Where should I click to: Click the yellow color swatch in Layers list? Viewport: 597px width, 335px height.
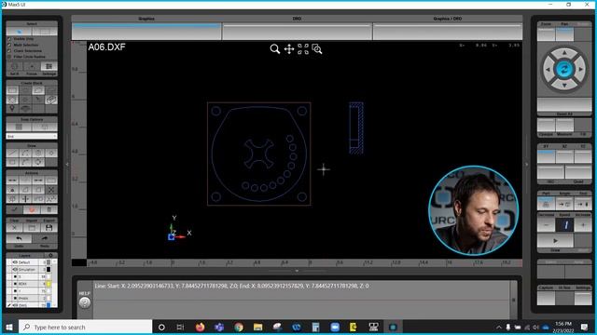[49, 284]
